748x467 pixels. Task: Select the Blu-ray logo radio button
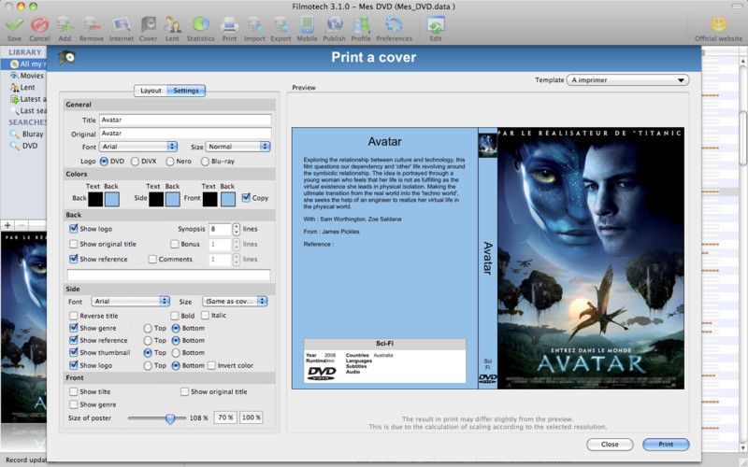click(x=205, y=162)
